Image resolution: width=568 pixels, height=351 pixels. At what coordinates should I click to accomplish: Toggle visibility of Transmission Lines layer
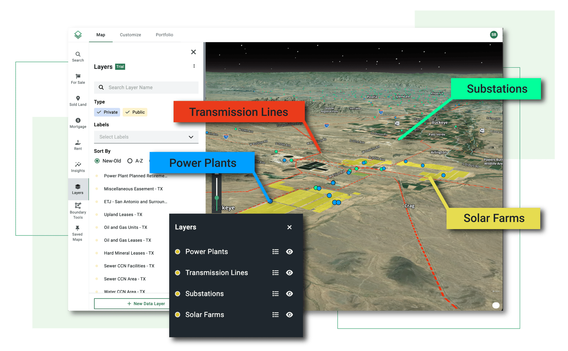289,273
